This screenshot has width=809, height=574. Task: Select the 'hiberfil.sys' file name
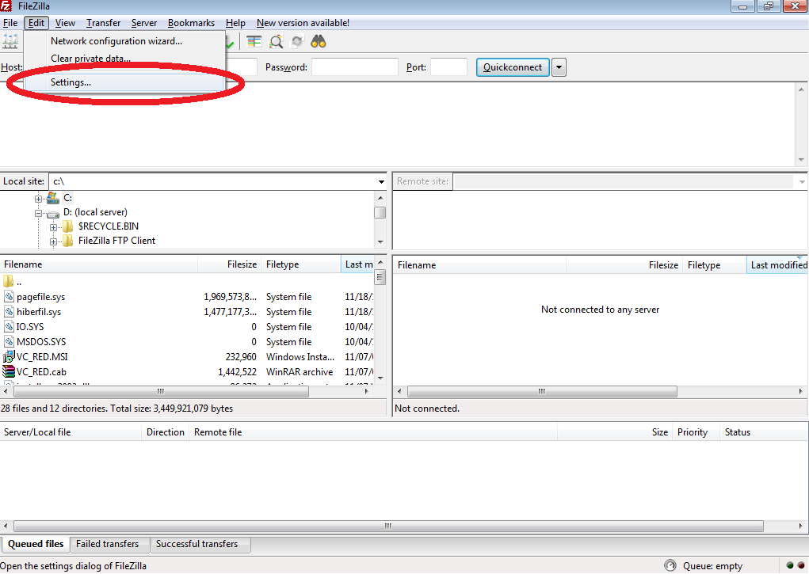[x=39, y=312]
